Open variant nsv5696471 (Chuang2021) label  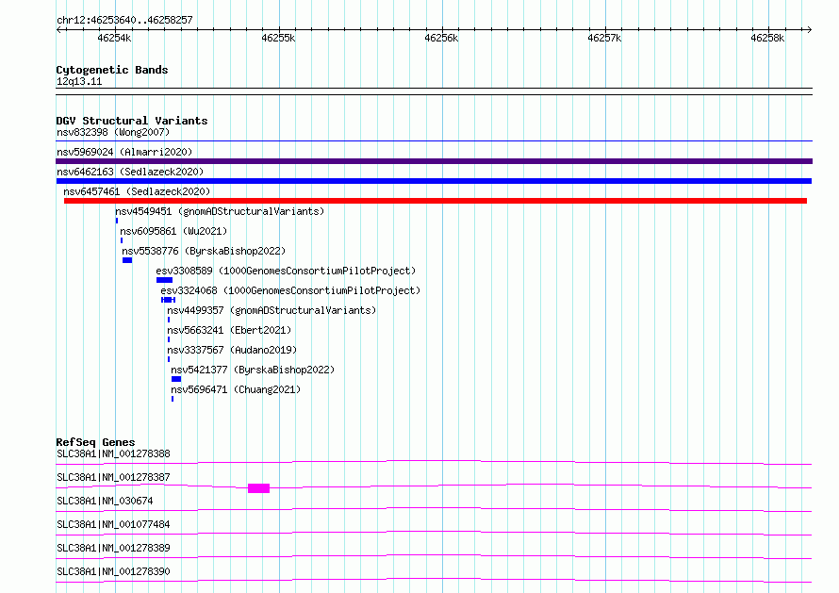(x=236, y=389)
